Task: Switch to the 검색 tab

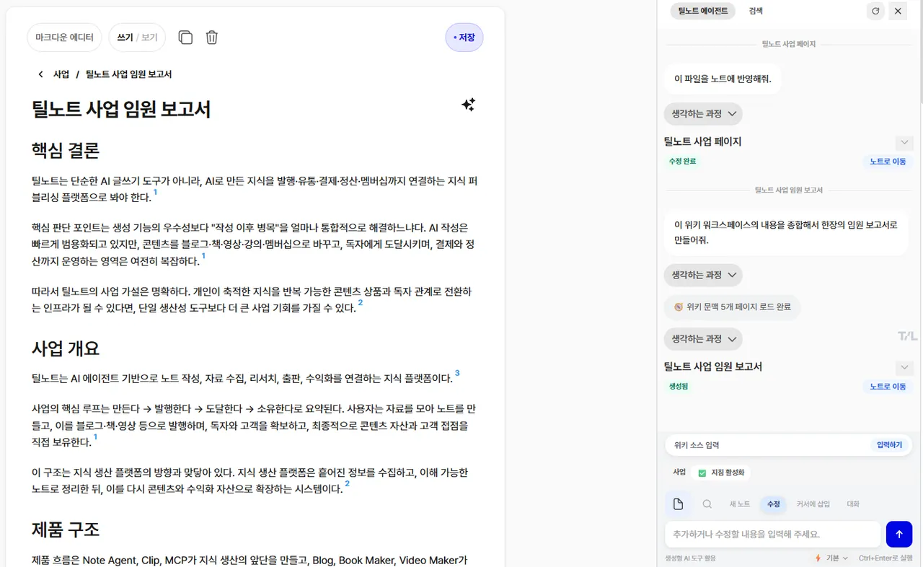Action: [x=756, y=11]
